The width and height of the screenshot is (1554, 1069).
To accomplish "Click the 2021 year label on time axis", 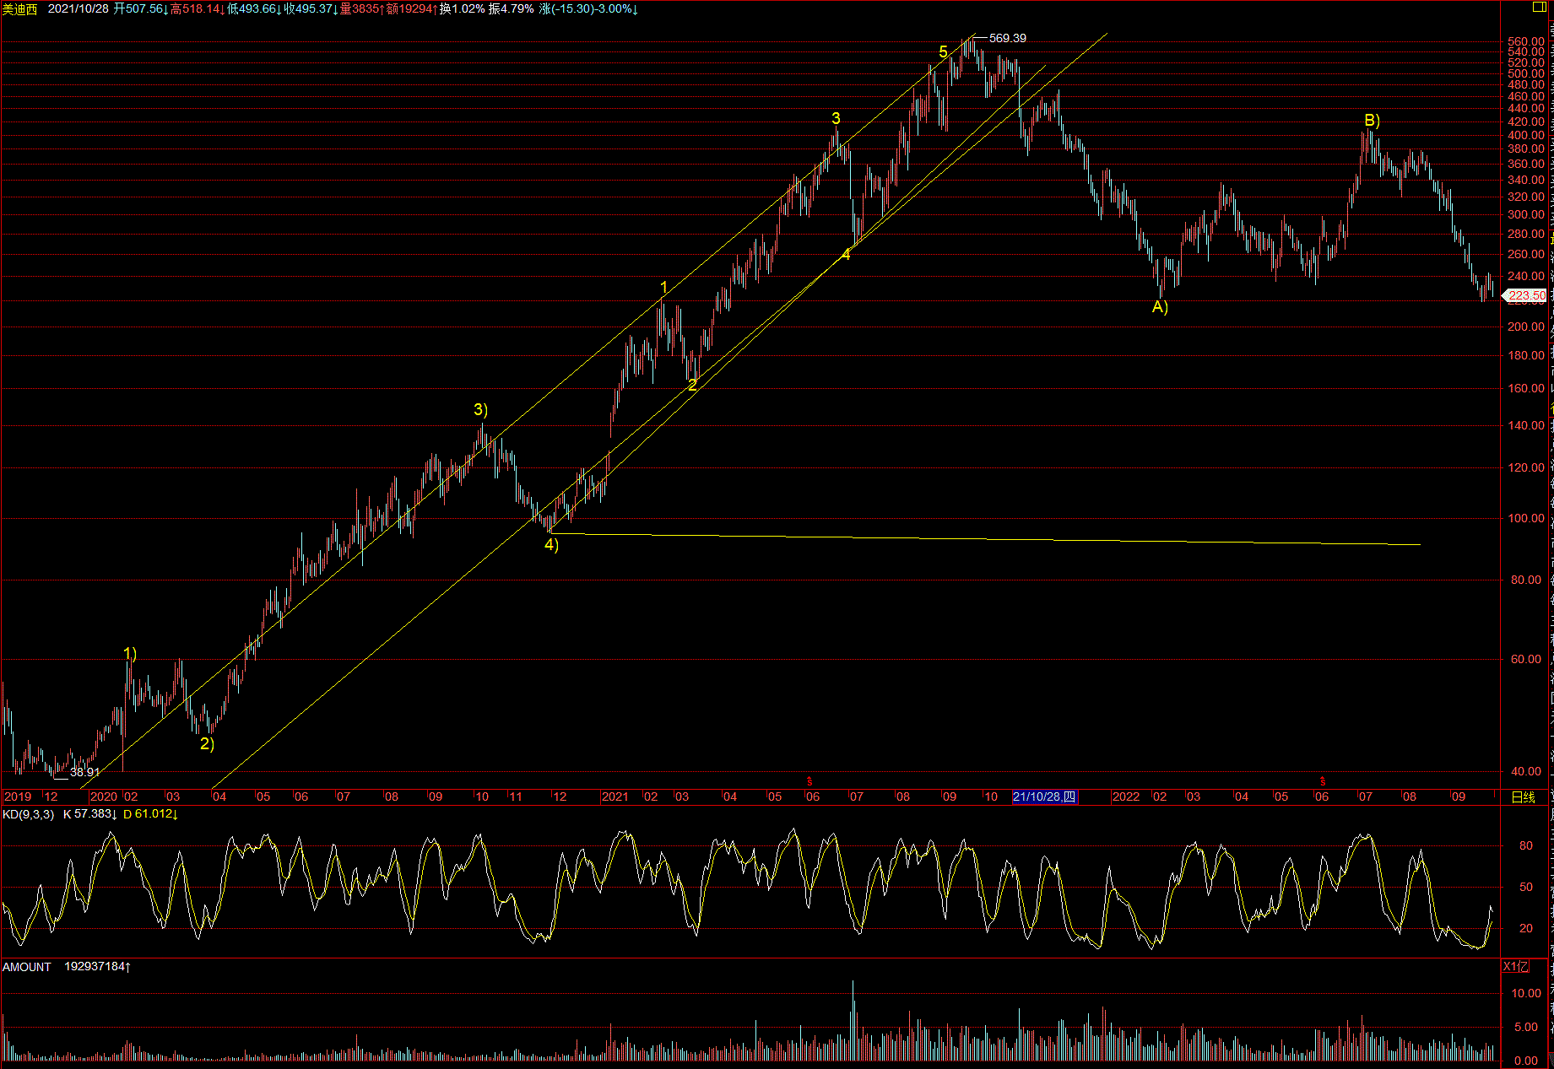I will [615, 797].
